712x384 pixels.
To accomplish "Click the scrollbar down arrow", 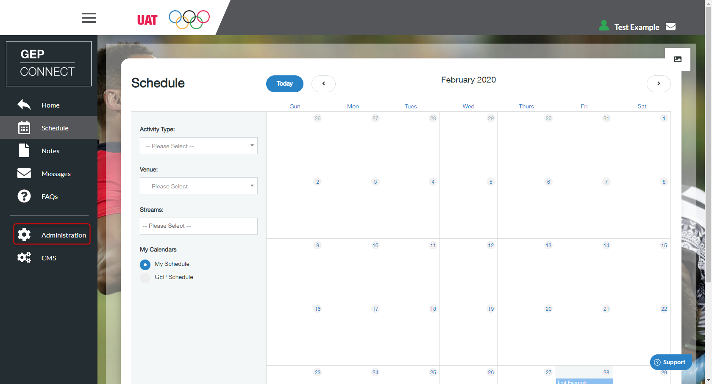I will tap(708, 381).
